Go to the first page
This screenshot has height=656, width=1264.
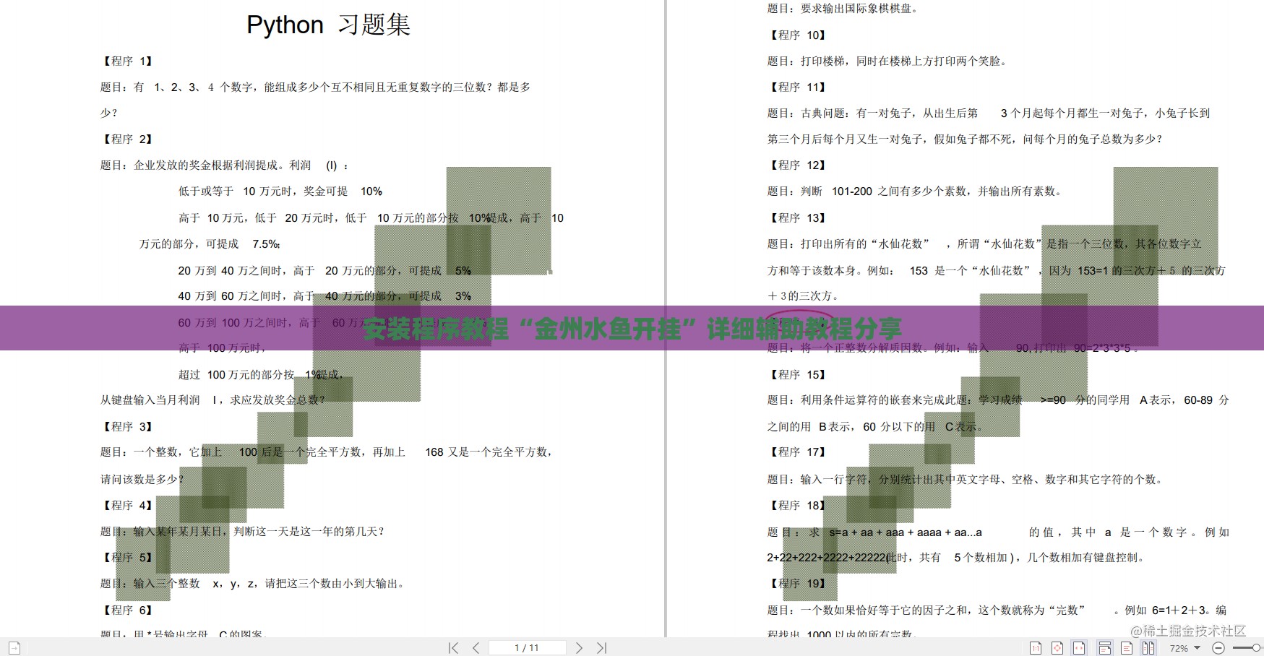(453, 648)
